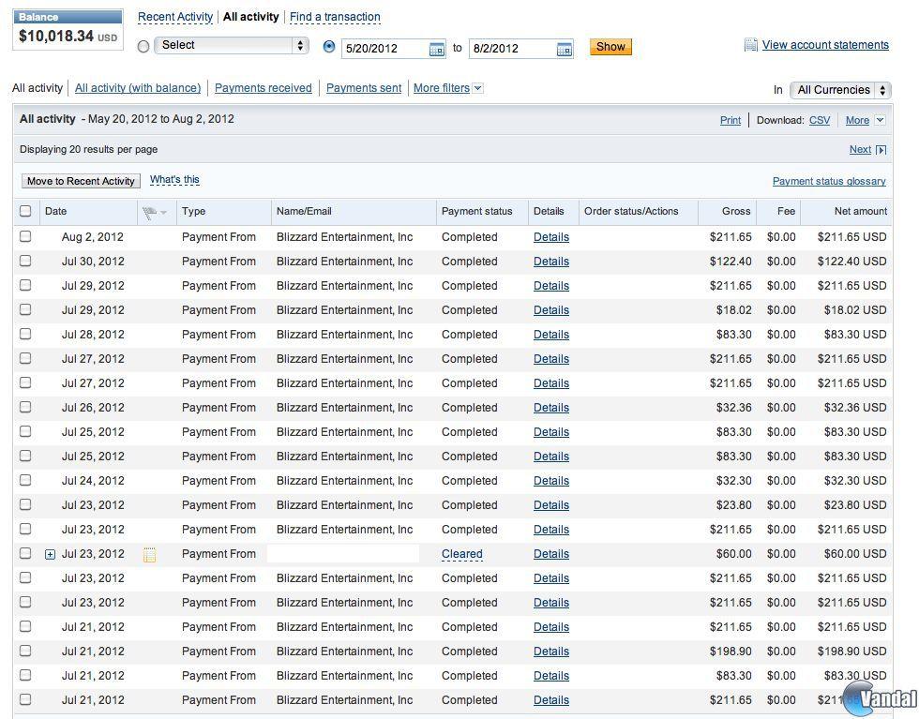
Task: Open the All Currencies dropdown
Action: pos(840,90)
